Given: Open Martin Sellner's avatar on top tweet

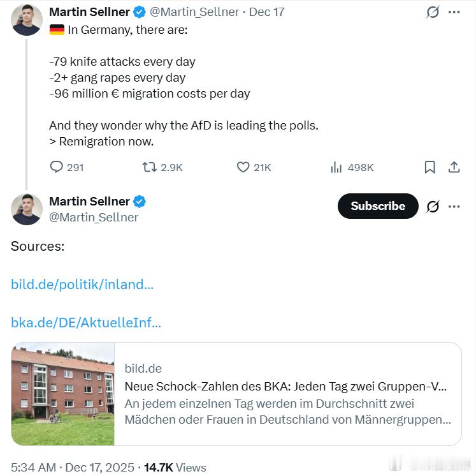Looking at the screenshot, I should click(x=27, y=19).
